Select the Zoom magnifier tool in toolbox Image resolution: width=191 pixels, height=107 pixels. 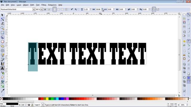(2, 28)
